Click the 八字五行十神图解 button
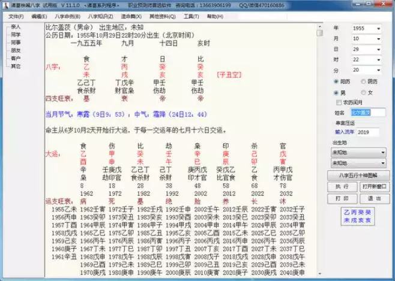 click(358, 175)
